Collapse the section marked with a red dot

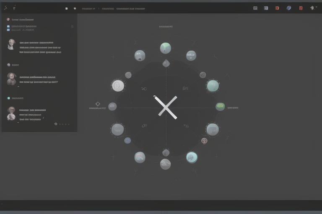(x=8, y=19)
